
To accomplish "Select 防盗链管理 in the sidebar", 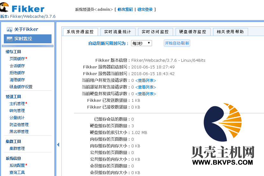I will pyautogui.click(x=19, y=125).
